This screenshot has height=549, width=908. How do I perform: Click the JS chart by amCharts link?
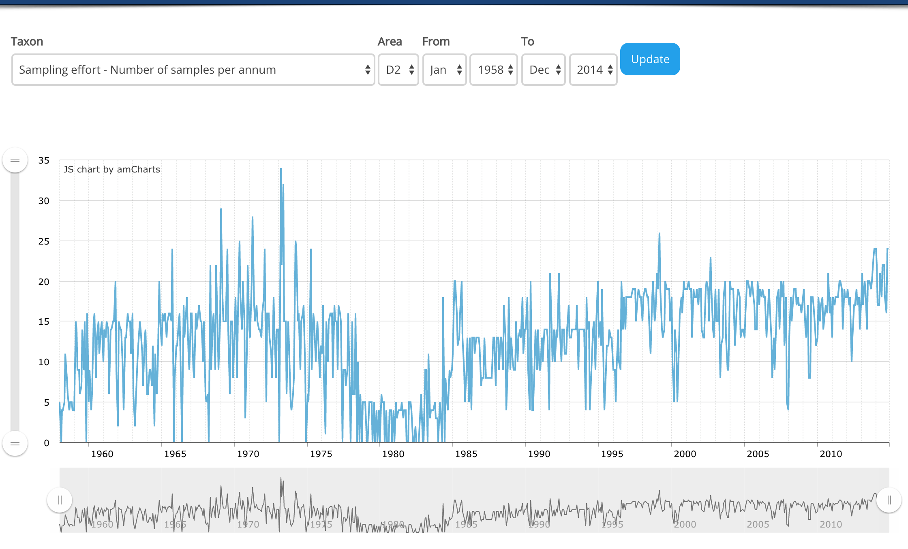click(x=111, y=169)
